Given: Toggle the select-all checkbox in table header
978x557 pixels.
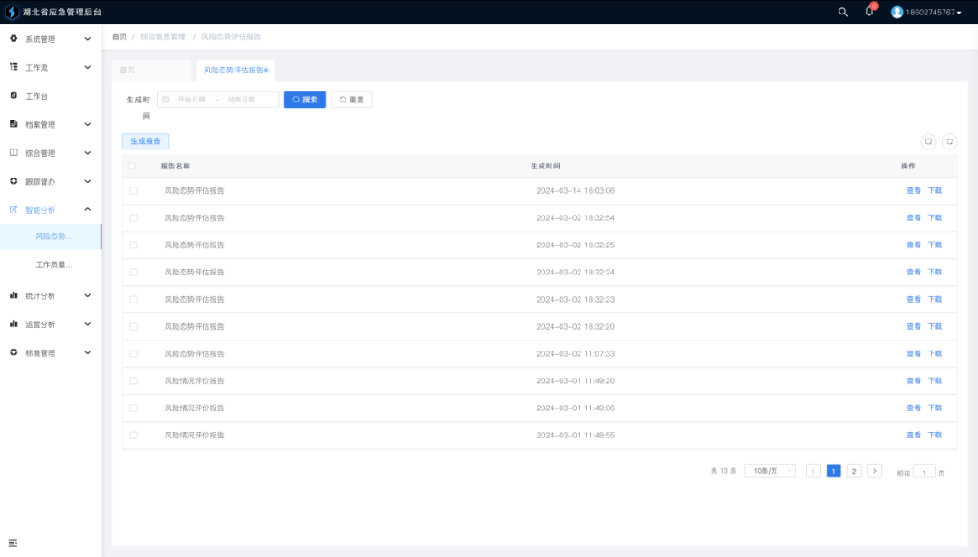Looking at the screenshot, I should click(x=132, y=167).
